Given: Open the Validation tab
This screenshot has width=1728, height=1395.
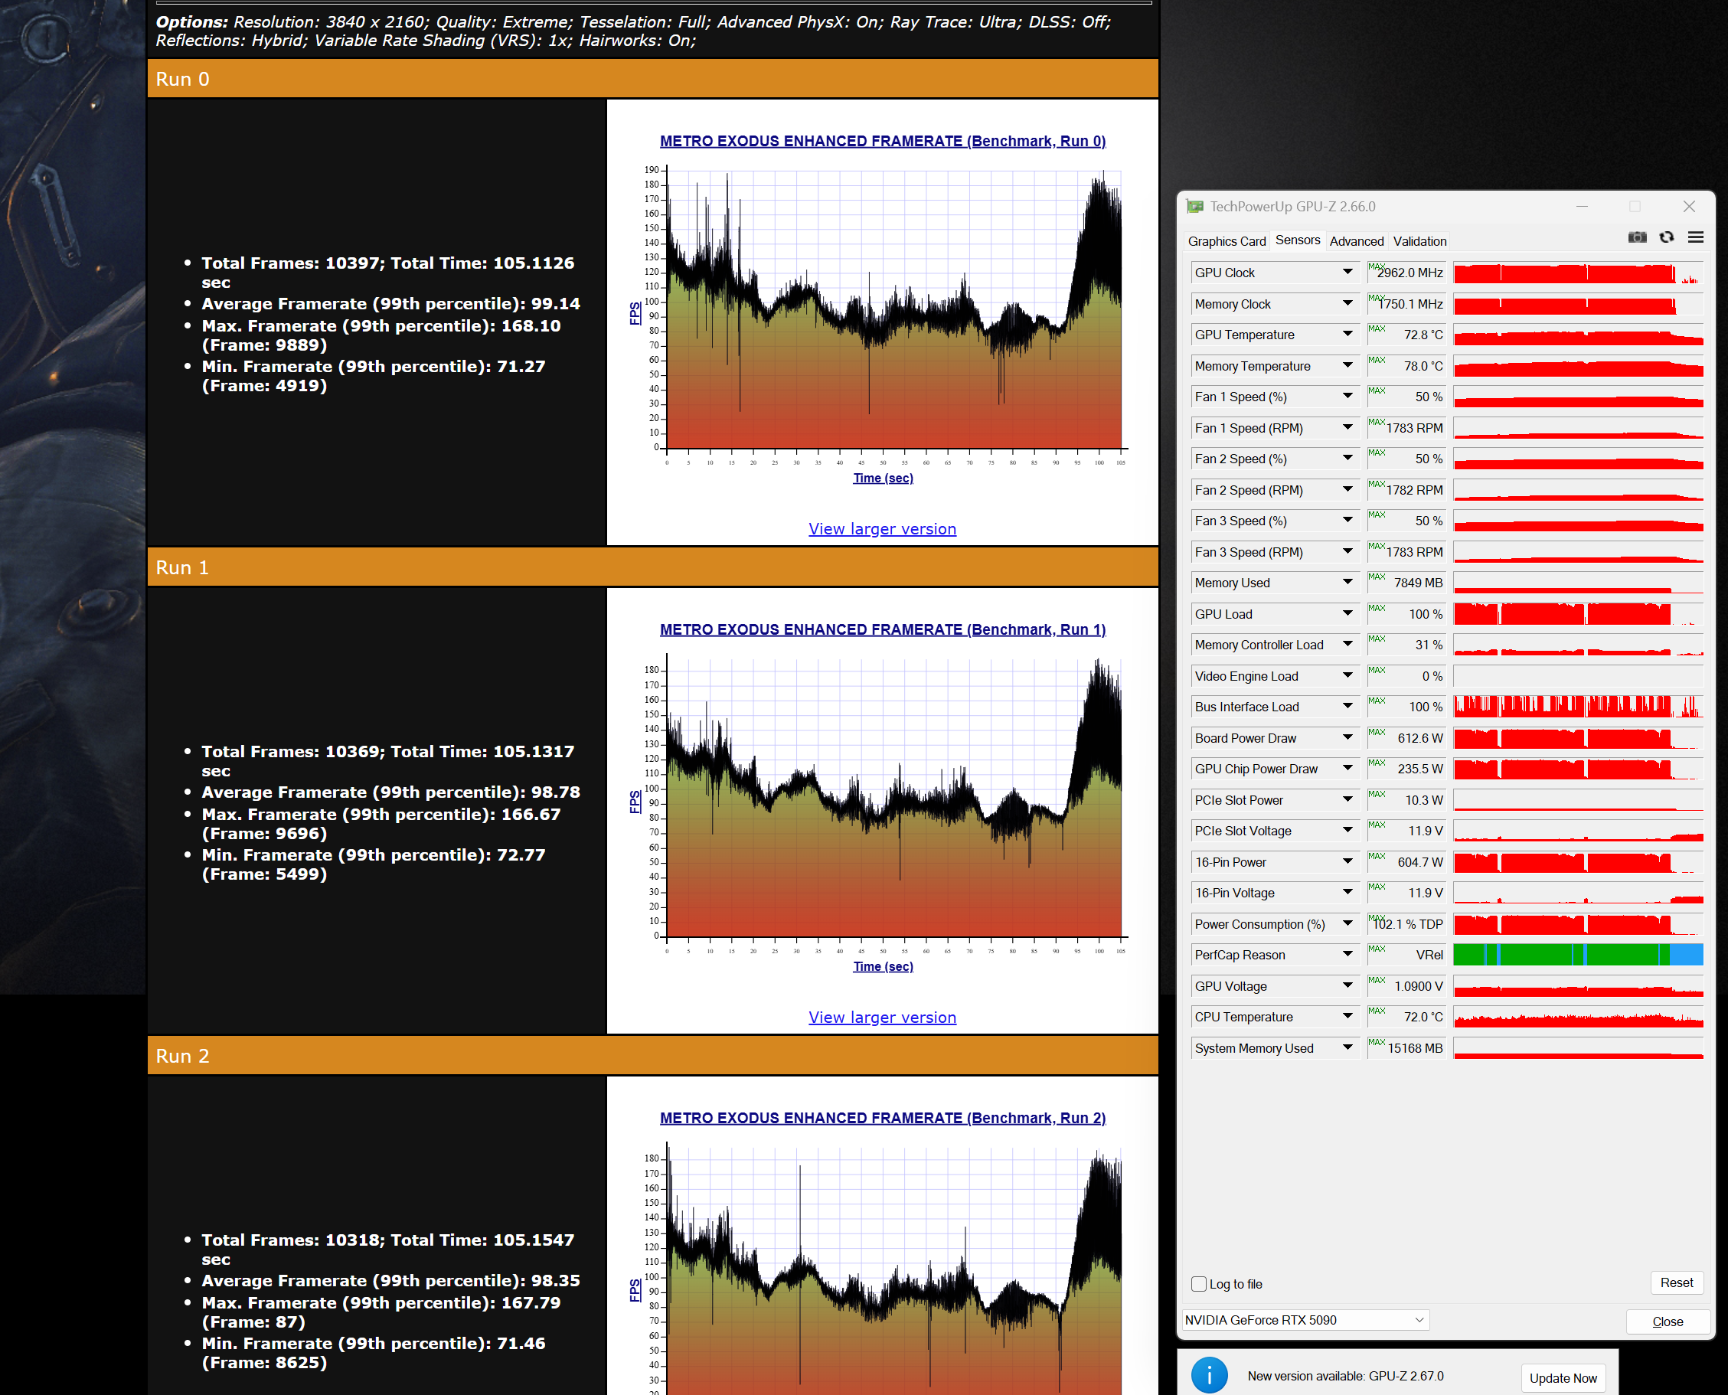Looking at the screenshot, I should [1419, 241].
